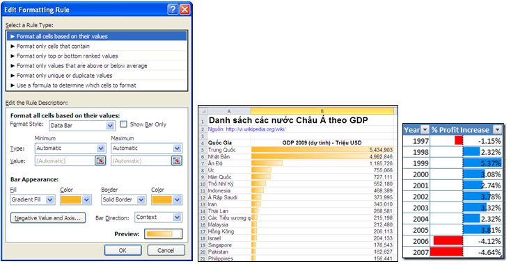The width and height of the screenshot is (511, 264).
Task: Click the Negative Value and Axis button
Action: pyautogui.click(x=48, y=218)
